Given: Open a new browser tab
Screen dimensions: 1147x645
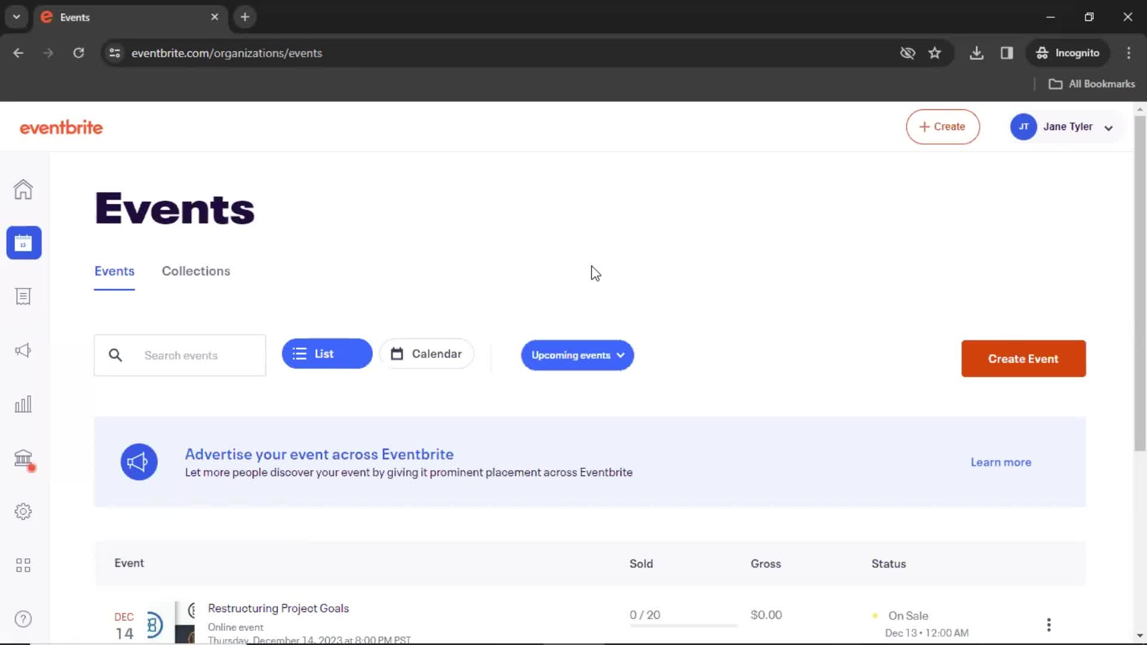Looking at the screenshot, I should click(x=245, y=17).
